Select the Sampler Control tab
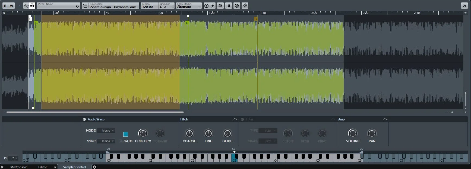Viewport: 471px width, 169px height. [x=75, y=167]
